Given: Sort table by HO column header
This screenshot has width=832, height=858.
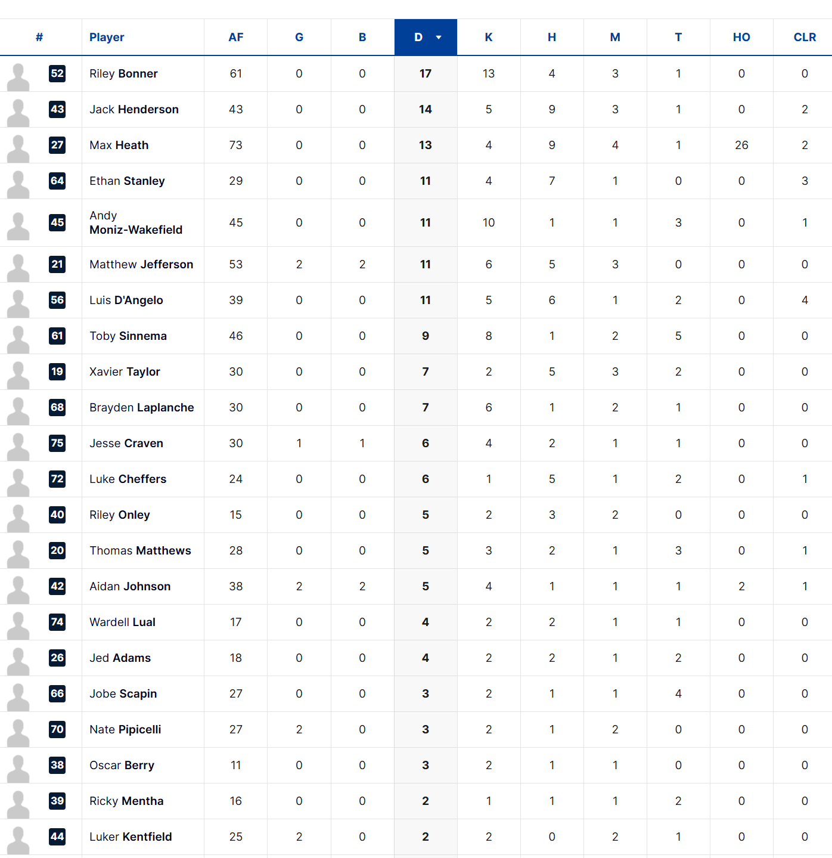Looking at the screenshot, I should 741,38.
